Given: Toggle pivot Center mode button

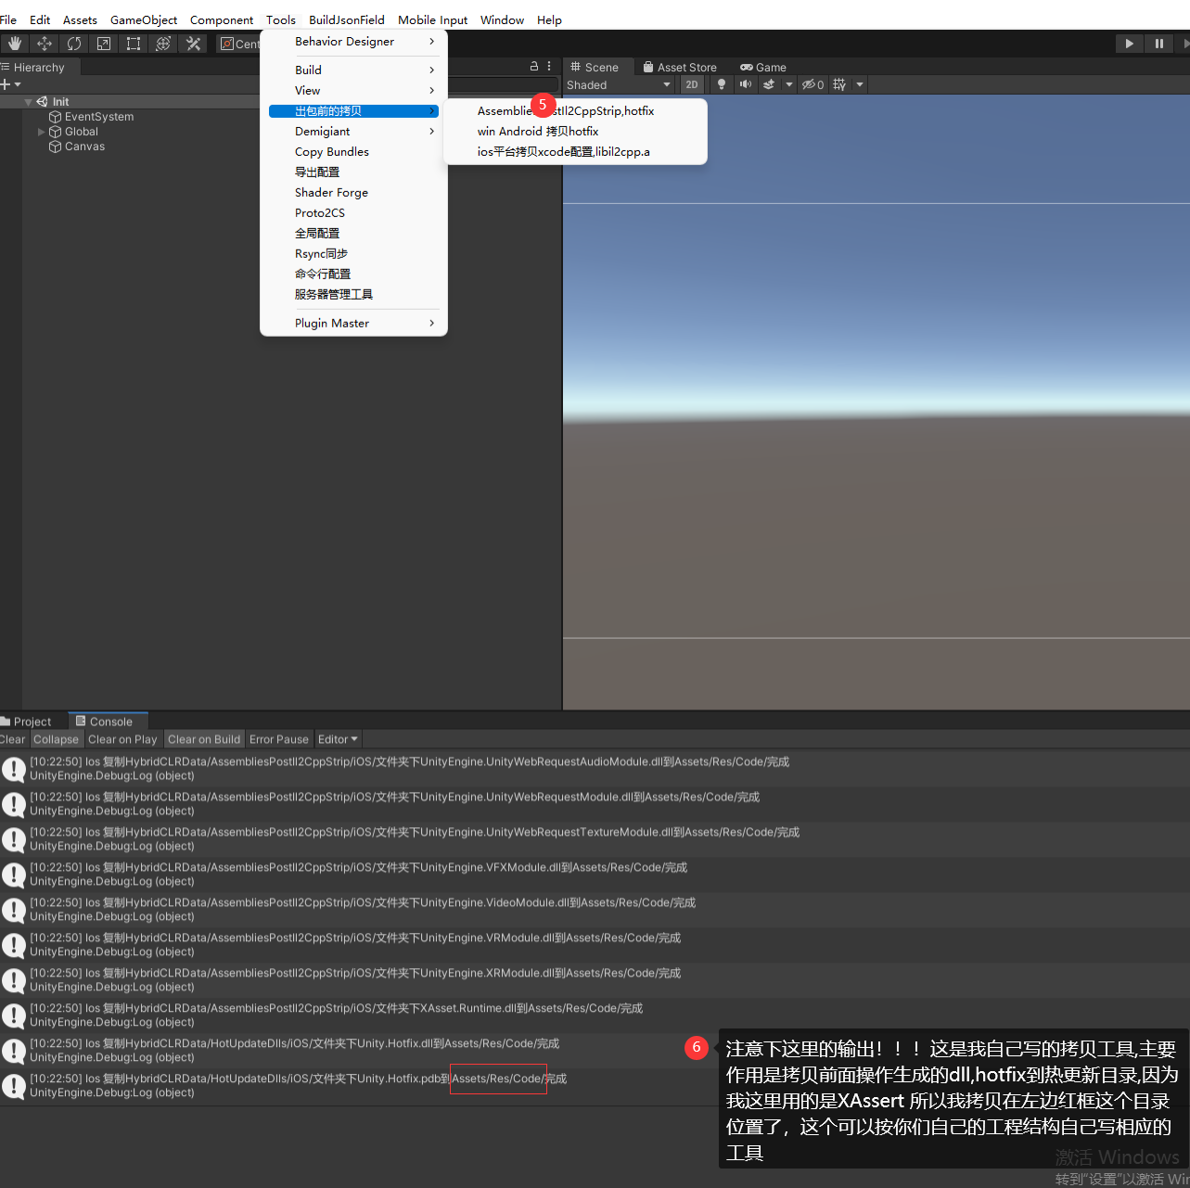Looking at the screenshot, I should pyautogui.click(x=239, y=44).
